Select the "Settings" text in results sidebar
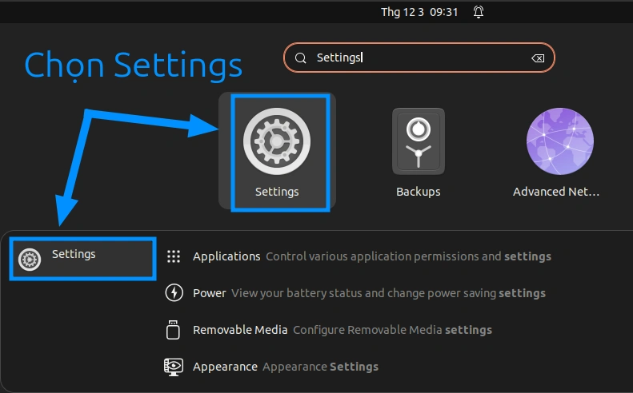This screenshot has width=633, height=393. tap(74, 254)
